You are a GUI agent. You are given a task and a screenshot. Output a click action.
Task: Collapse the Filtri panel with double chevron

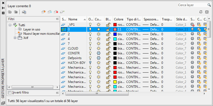pyautogui.click(x=57, y=19)
